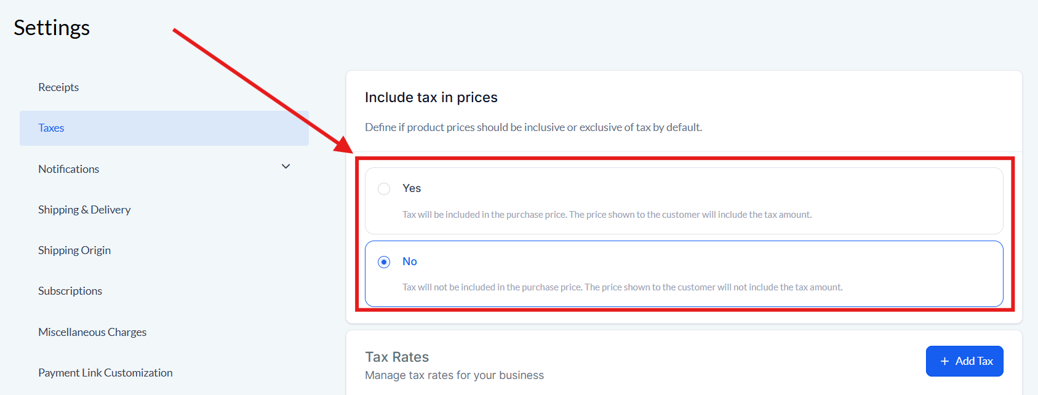Go to Payment Link Customization
Image resolution: width=1038 pixels, height=395 pixels.
click(105, 373)
